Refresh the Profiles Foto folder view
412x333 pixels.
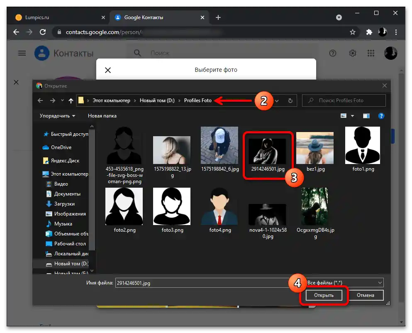290,100
